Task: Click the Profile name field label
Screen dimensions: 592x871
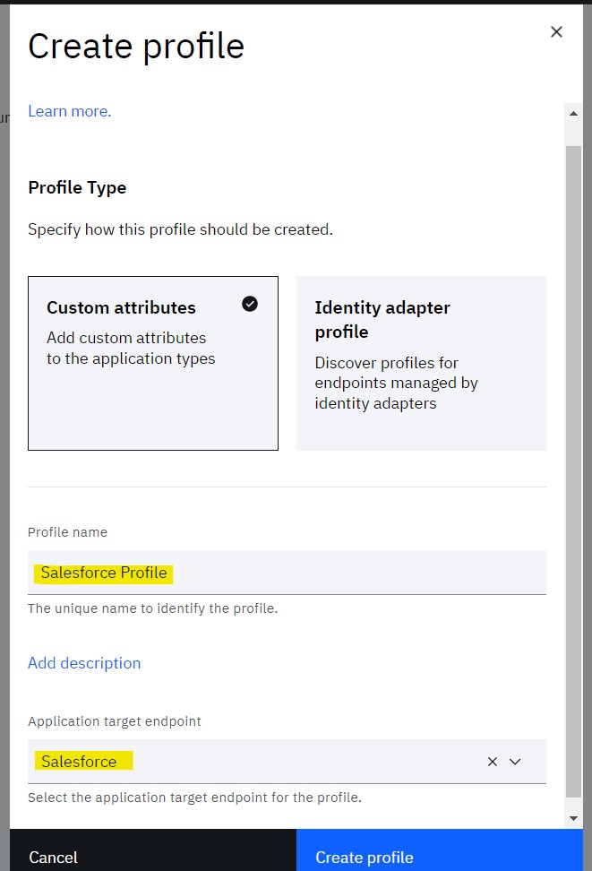Action: point(67,532)
